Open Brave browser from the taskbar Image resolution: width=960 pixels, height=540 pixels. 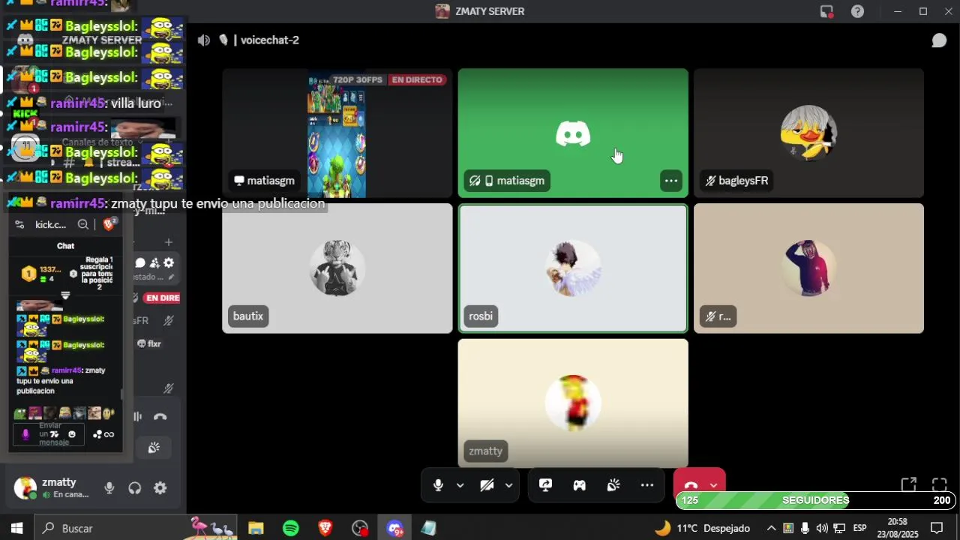pyautogui.click(x=325, y=528)
